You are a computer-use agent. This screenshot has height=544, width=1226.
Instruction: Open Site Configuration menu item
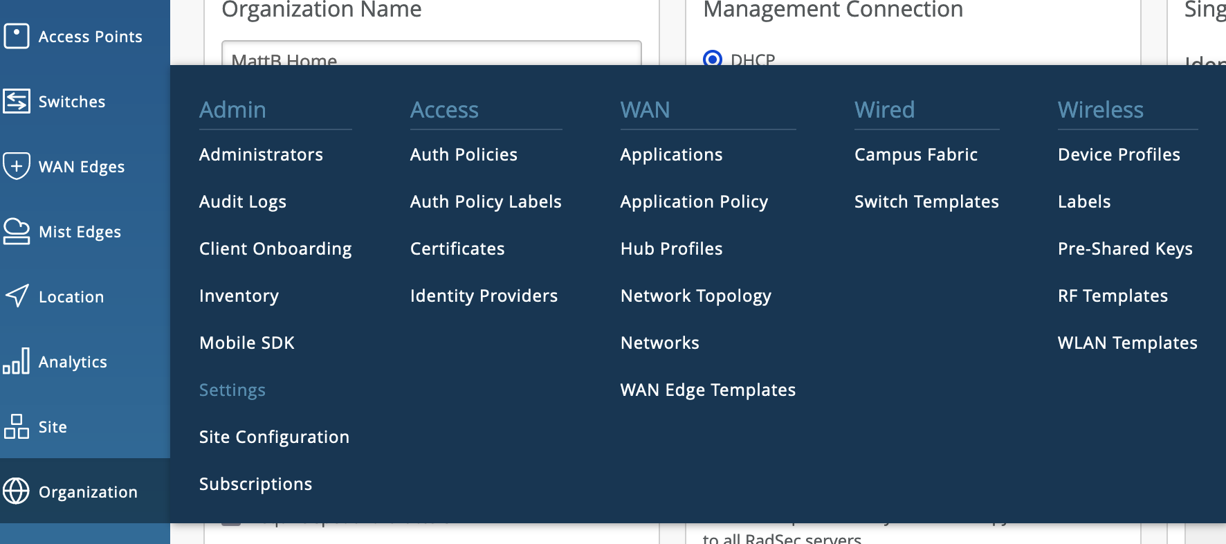pos(274,437)
